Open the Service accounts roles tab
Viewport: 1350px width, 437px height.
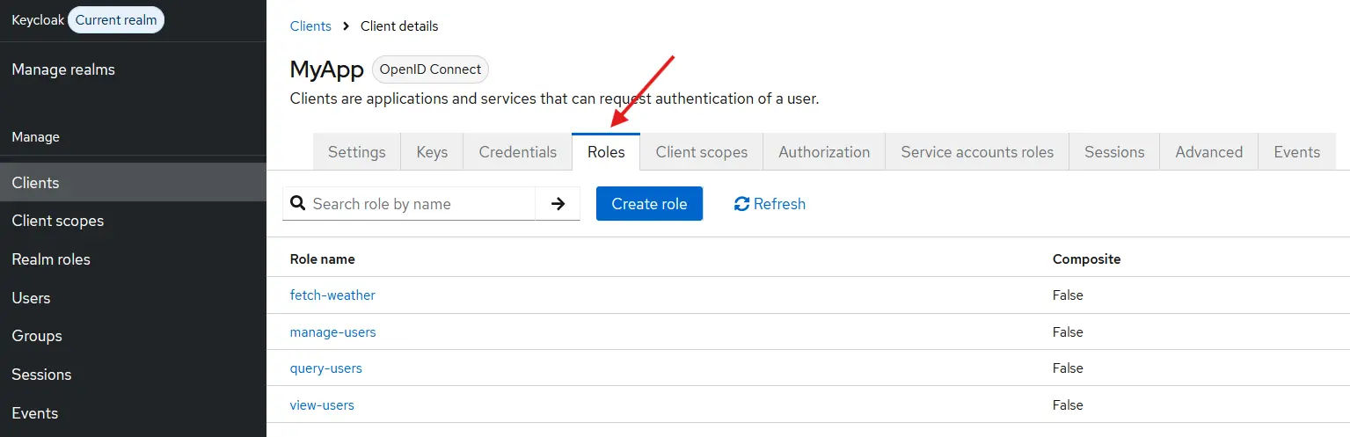pos(977,152)
